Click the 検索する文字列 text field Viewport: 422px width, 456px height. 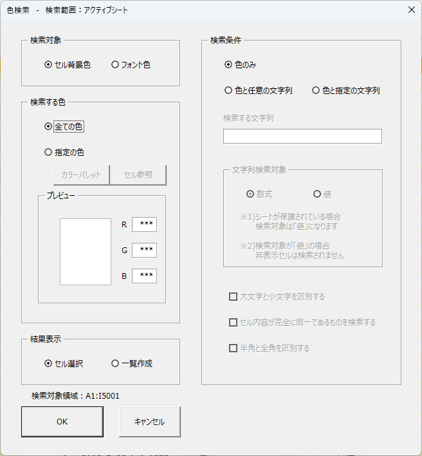302,136
